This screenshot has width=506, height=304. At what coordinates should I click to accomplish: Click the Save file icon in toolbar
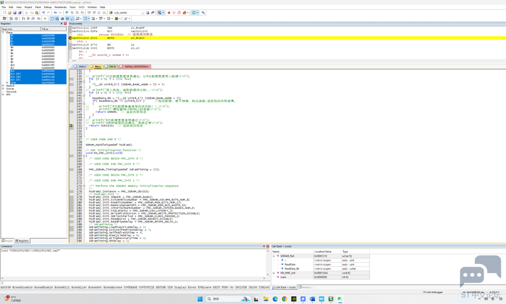coord(15,12)
